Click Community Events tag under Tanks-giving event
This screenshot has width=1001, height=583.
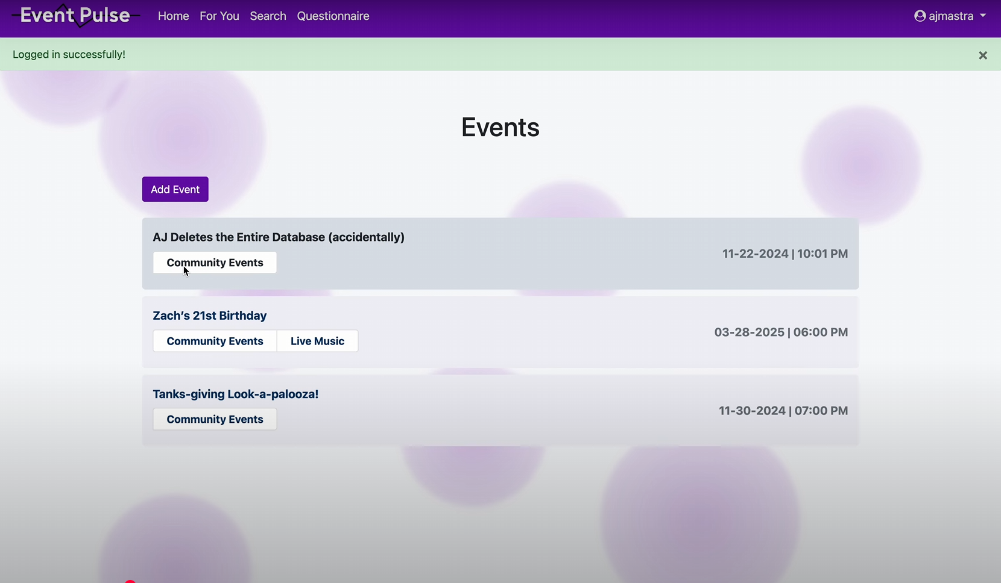point(215,419)
